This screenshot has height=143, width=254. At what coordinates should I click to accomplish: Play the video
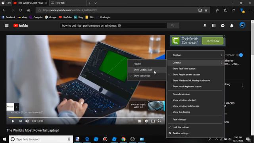point(13,121)
